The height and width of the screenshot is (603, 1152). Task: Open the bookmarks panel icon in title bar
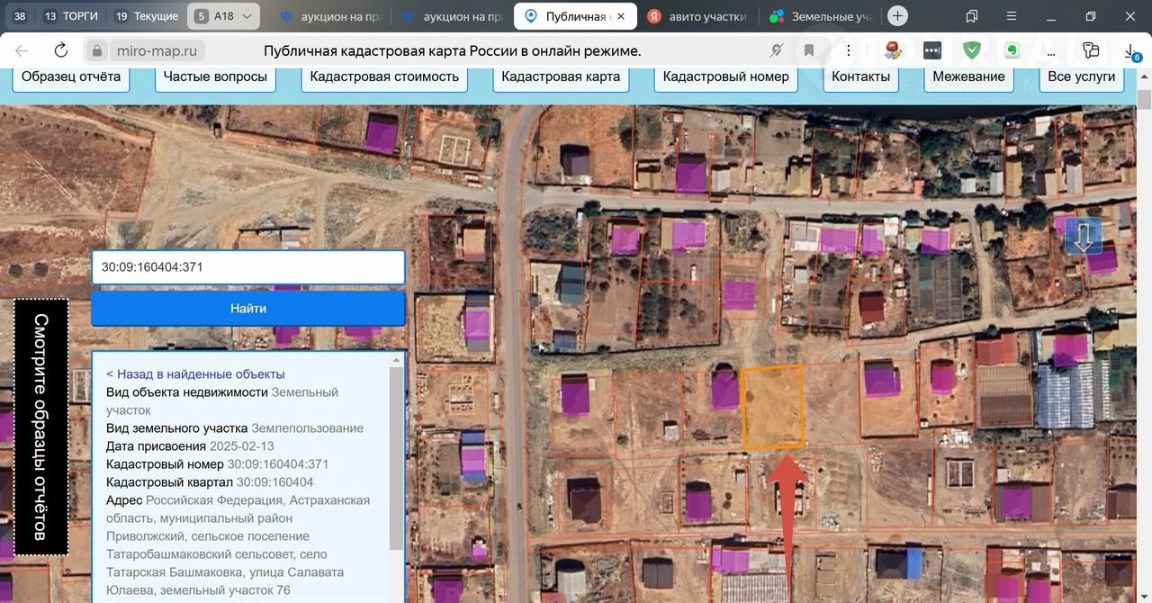pos(972,16)
